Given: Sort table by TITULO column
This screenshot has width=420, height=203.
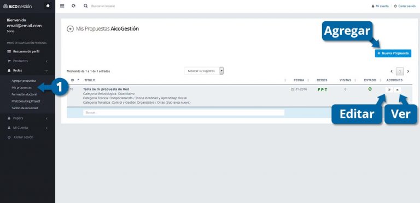Looking at the screenshot, I should coord(90,80).
